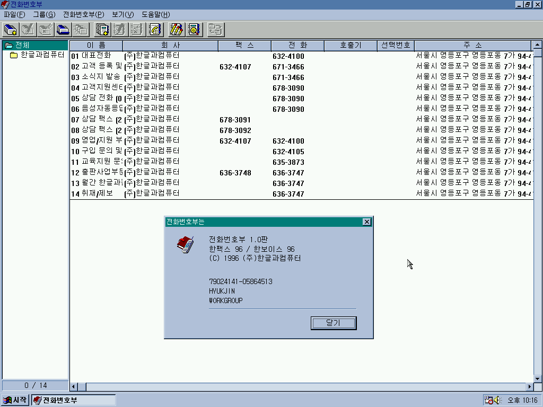This screenshot has height=407, width=543.
Task: Click the dial phone notebook icon
Action: click(x=155, y=30)
